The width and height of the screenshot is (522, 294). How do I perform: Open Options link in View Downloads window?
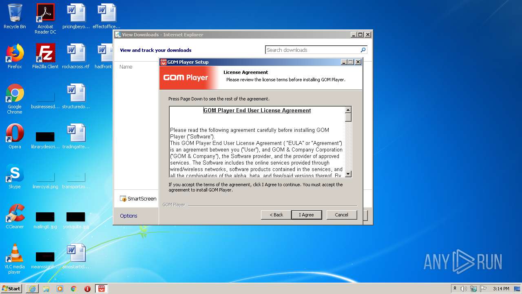tap(128, 216)
